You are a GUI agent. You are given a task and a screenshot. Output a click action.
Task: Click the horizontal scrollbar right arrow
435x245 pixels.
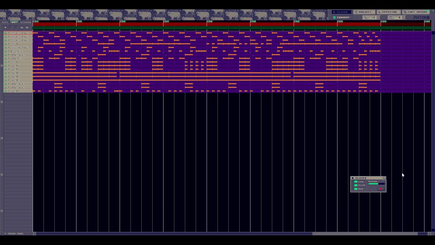point(429,233)
